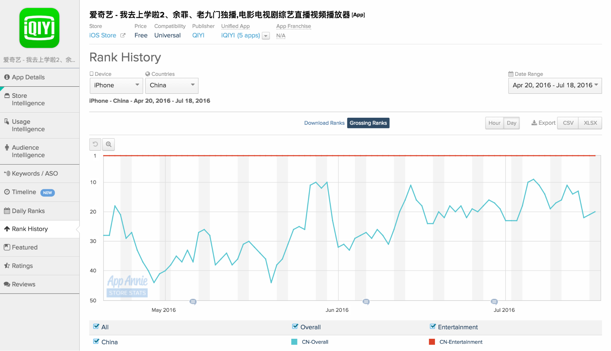Click the iQIYI app logo thumbnail

click(x=39, y=28)
